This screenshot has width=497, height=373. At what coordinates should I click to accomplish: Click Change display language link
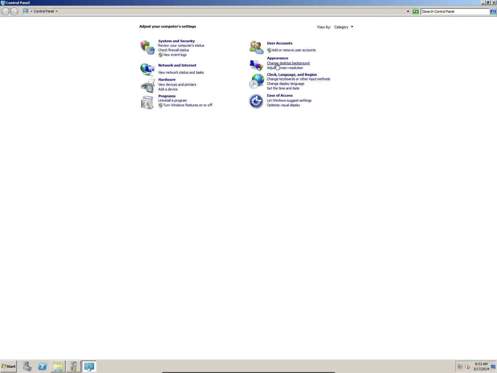tap(285, 84)
